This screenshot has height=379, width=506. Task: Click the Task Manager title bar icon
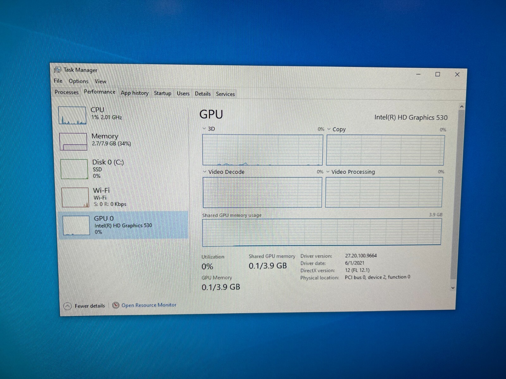pos(58,69)
